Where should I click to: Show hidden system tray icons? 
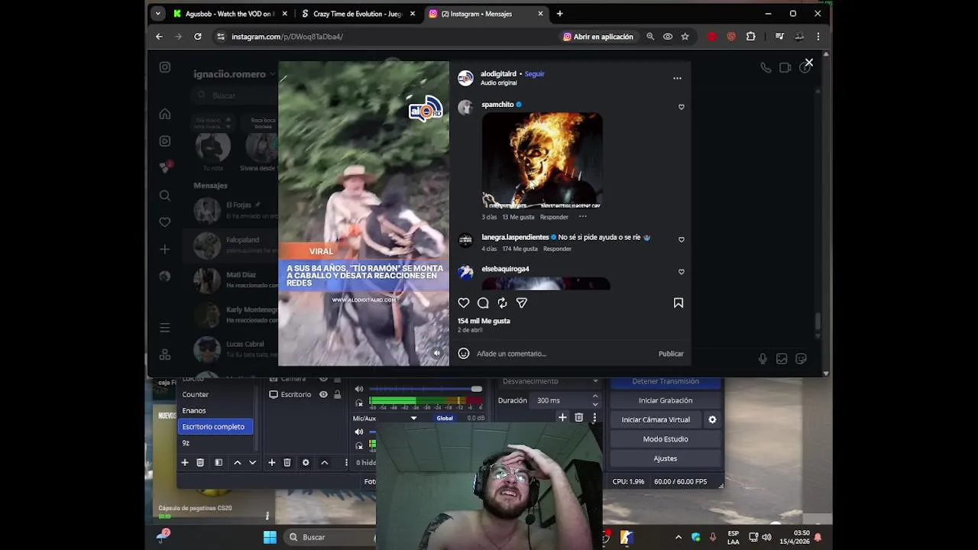click(678, 537)
